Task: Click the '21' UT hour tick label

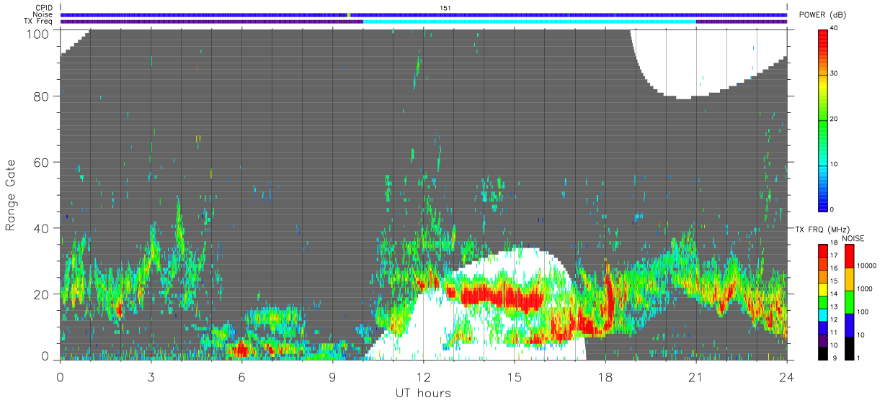Action: (696, 376)
